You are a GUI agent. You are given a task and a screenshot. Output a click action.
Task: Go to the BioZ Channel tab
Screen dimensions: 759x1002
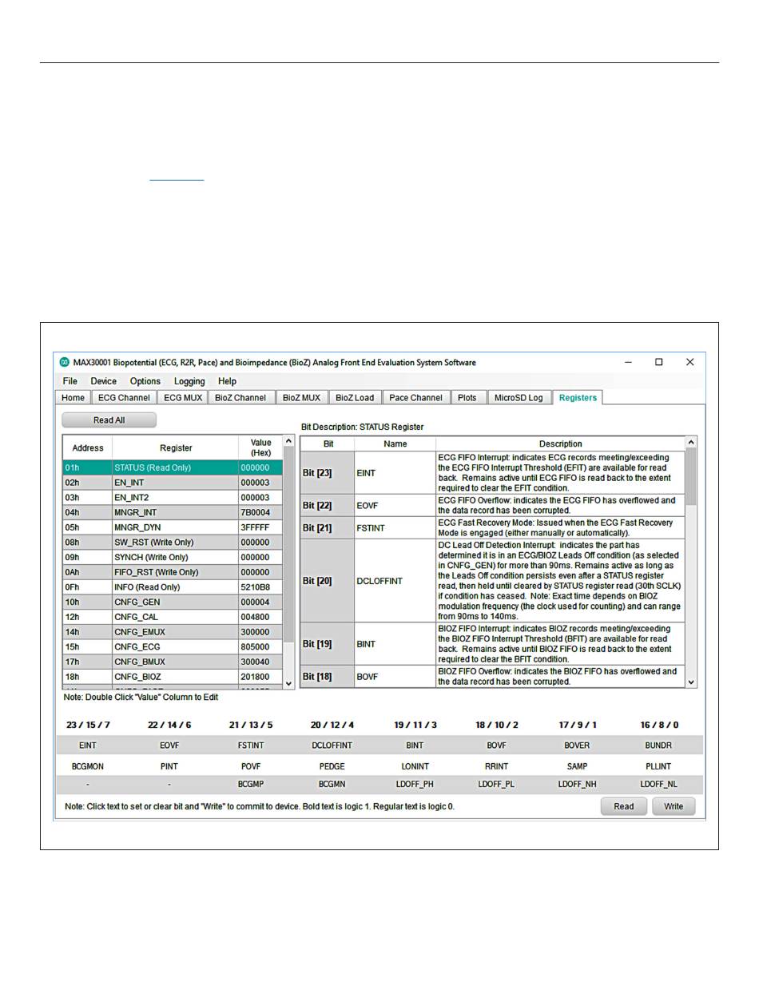pos(240,397)
